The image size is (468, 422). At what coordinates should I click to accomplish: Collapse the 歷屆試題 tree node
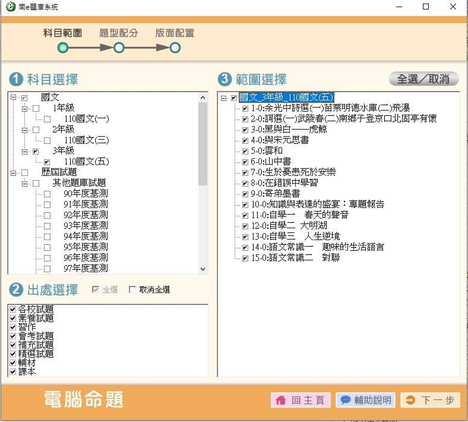[13, 172]
